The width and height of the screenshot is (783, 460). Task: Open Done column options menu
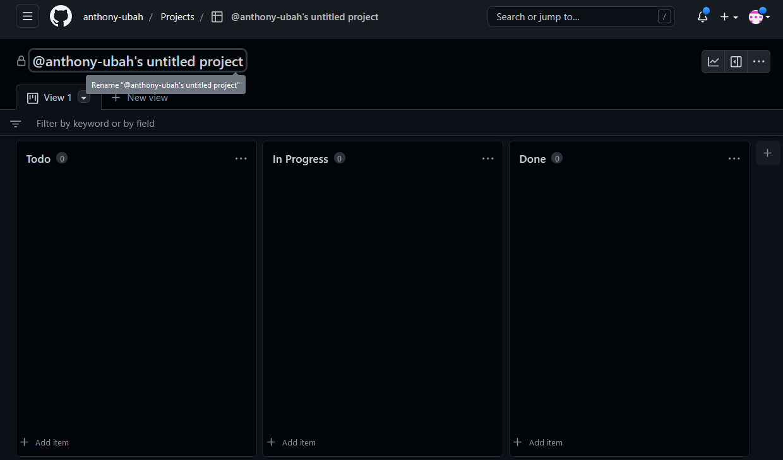coord(734,159)
